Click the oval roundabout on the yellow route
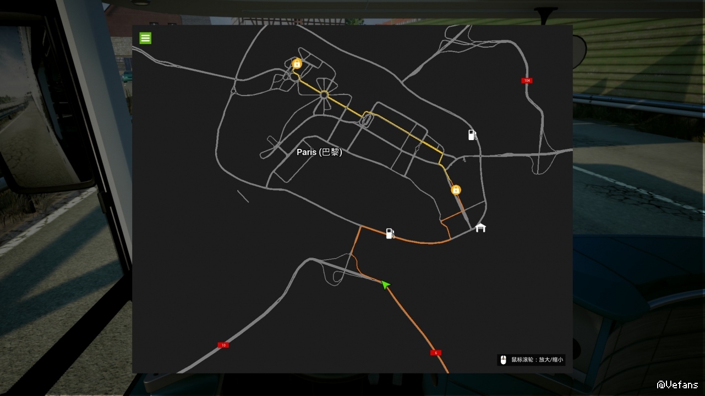The height and width of the screenshot is (396, 705). click(x=365, y=119)
